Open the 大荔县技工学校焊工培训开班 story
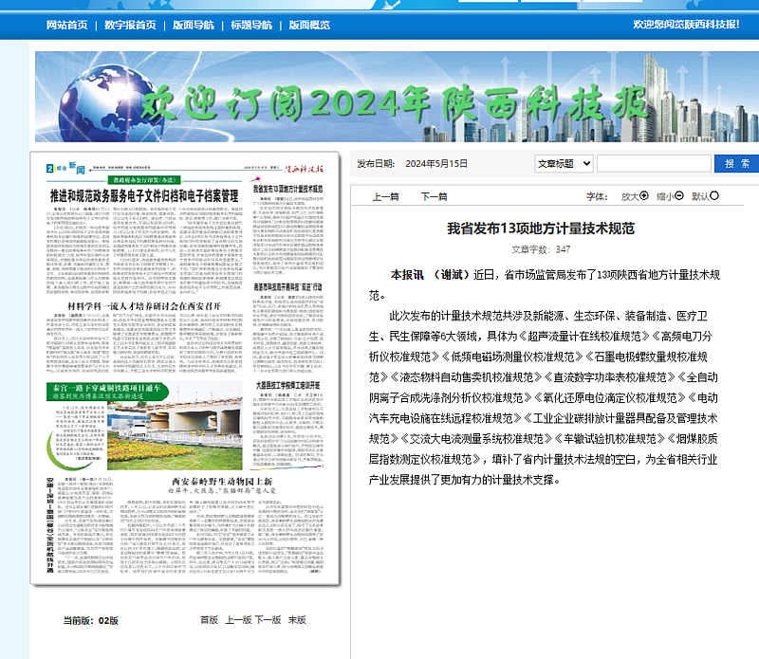The image size is (759, 659). click(287, 385)
